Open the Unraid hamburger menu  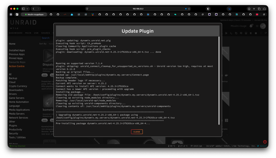[257, 26]
